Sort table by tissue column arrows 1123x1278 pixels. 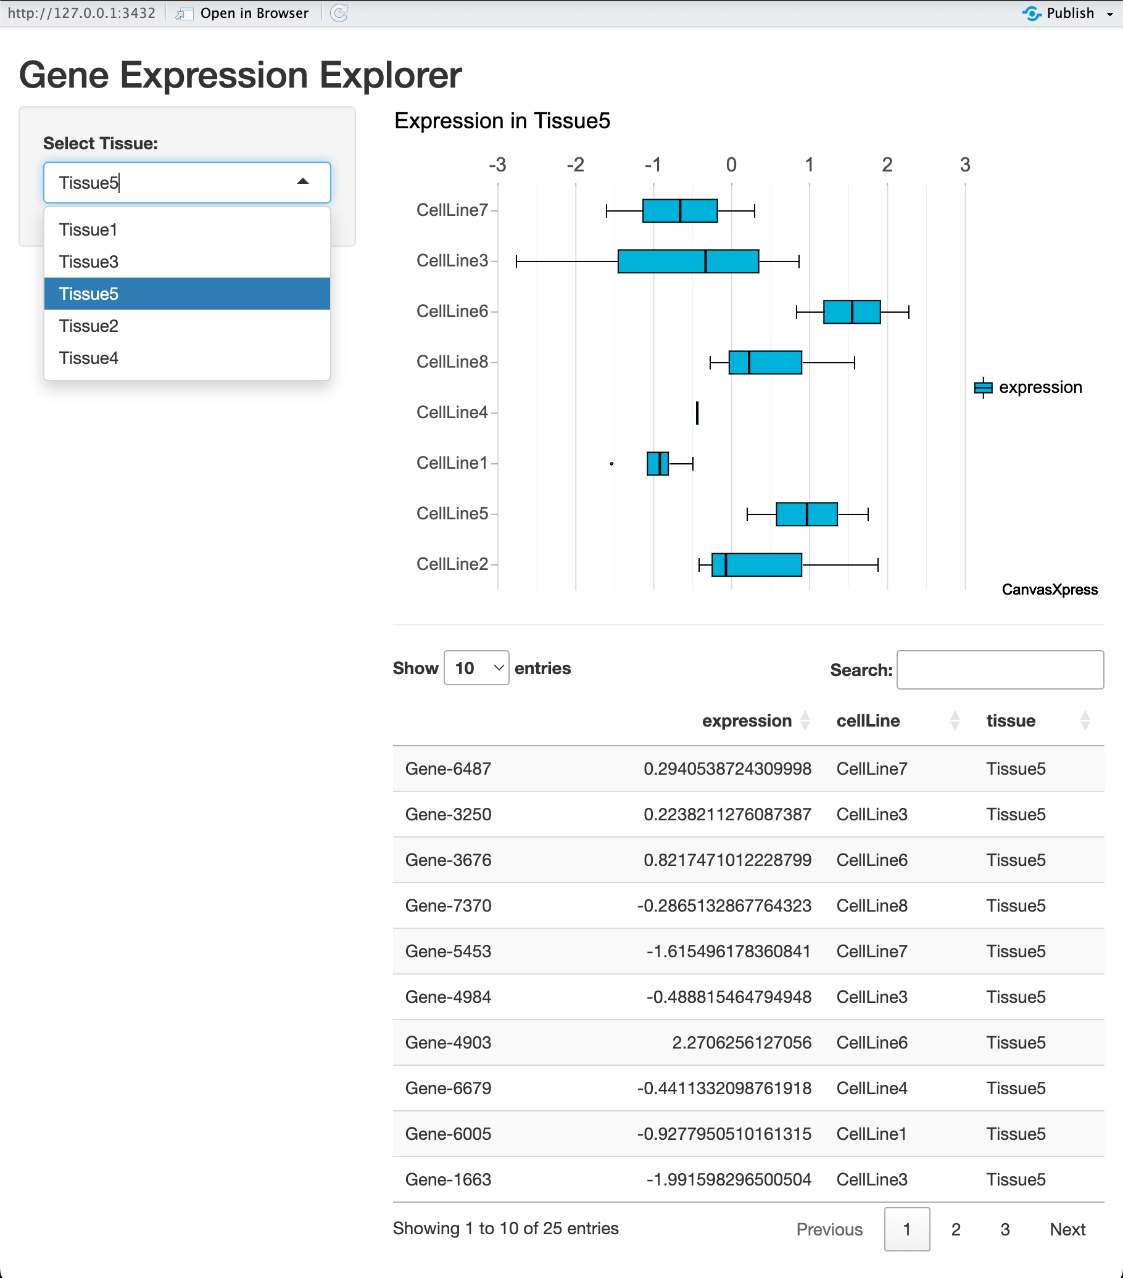click(x=1085, y=721)
